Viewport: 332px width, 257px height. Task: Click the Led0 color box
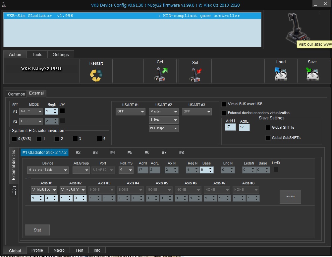pos(276,169)
